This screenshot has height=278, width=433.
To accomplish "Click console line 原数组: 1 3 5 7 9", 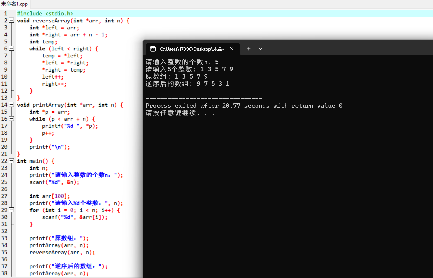I will pos(176,76).
